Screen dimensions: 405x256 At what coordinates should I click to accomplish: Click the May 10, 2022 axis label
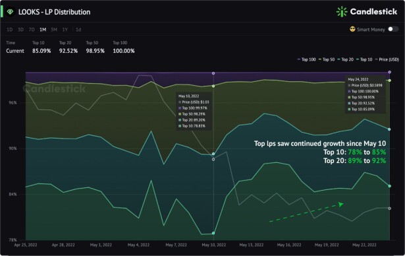coord(214,245)
